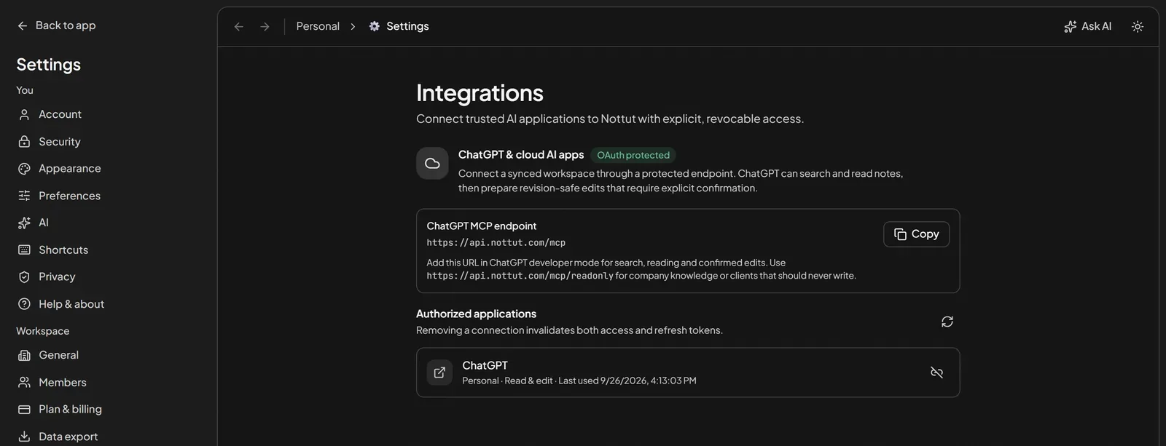Click the Integrations page title
1166x446 pixels.
click(480, 93)
